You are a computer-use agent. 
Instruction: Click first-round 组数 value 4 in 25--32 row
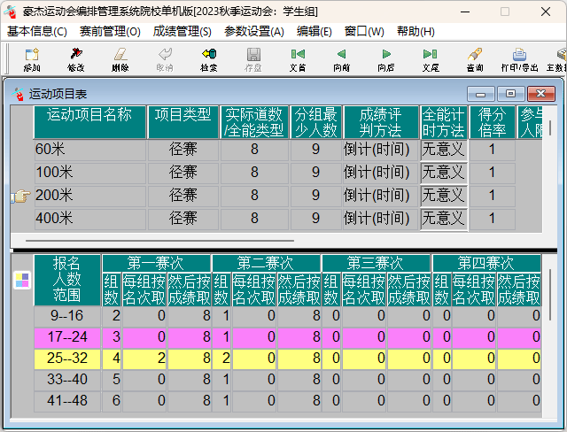click(x=112, y=359)
